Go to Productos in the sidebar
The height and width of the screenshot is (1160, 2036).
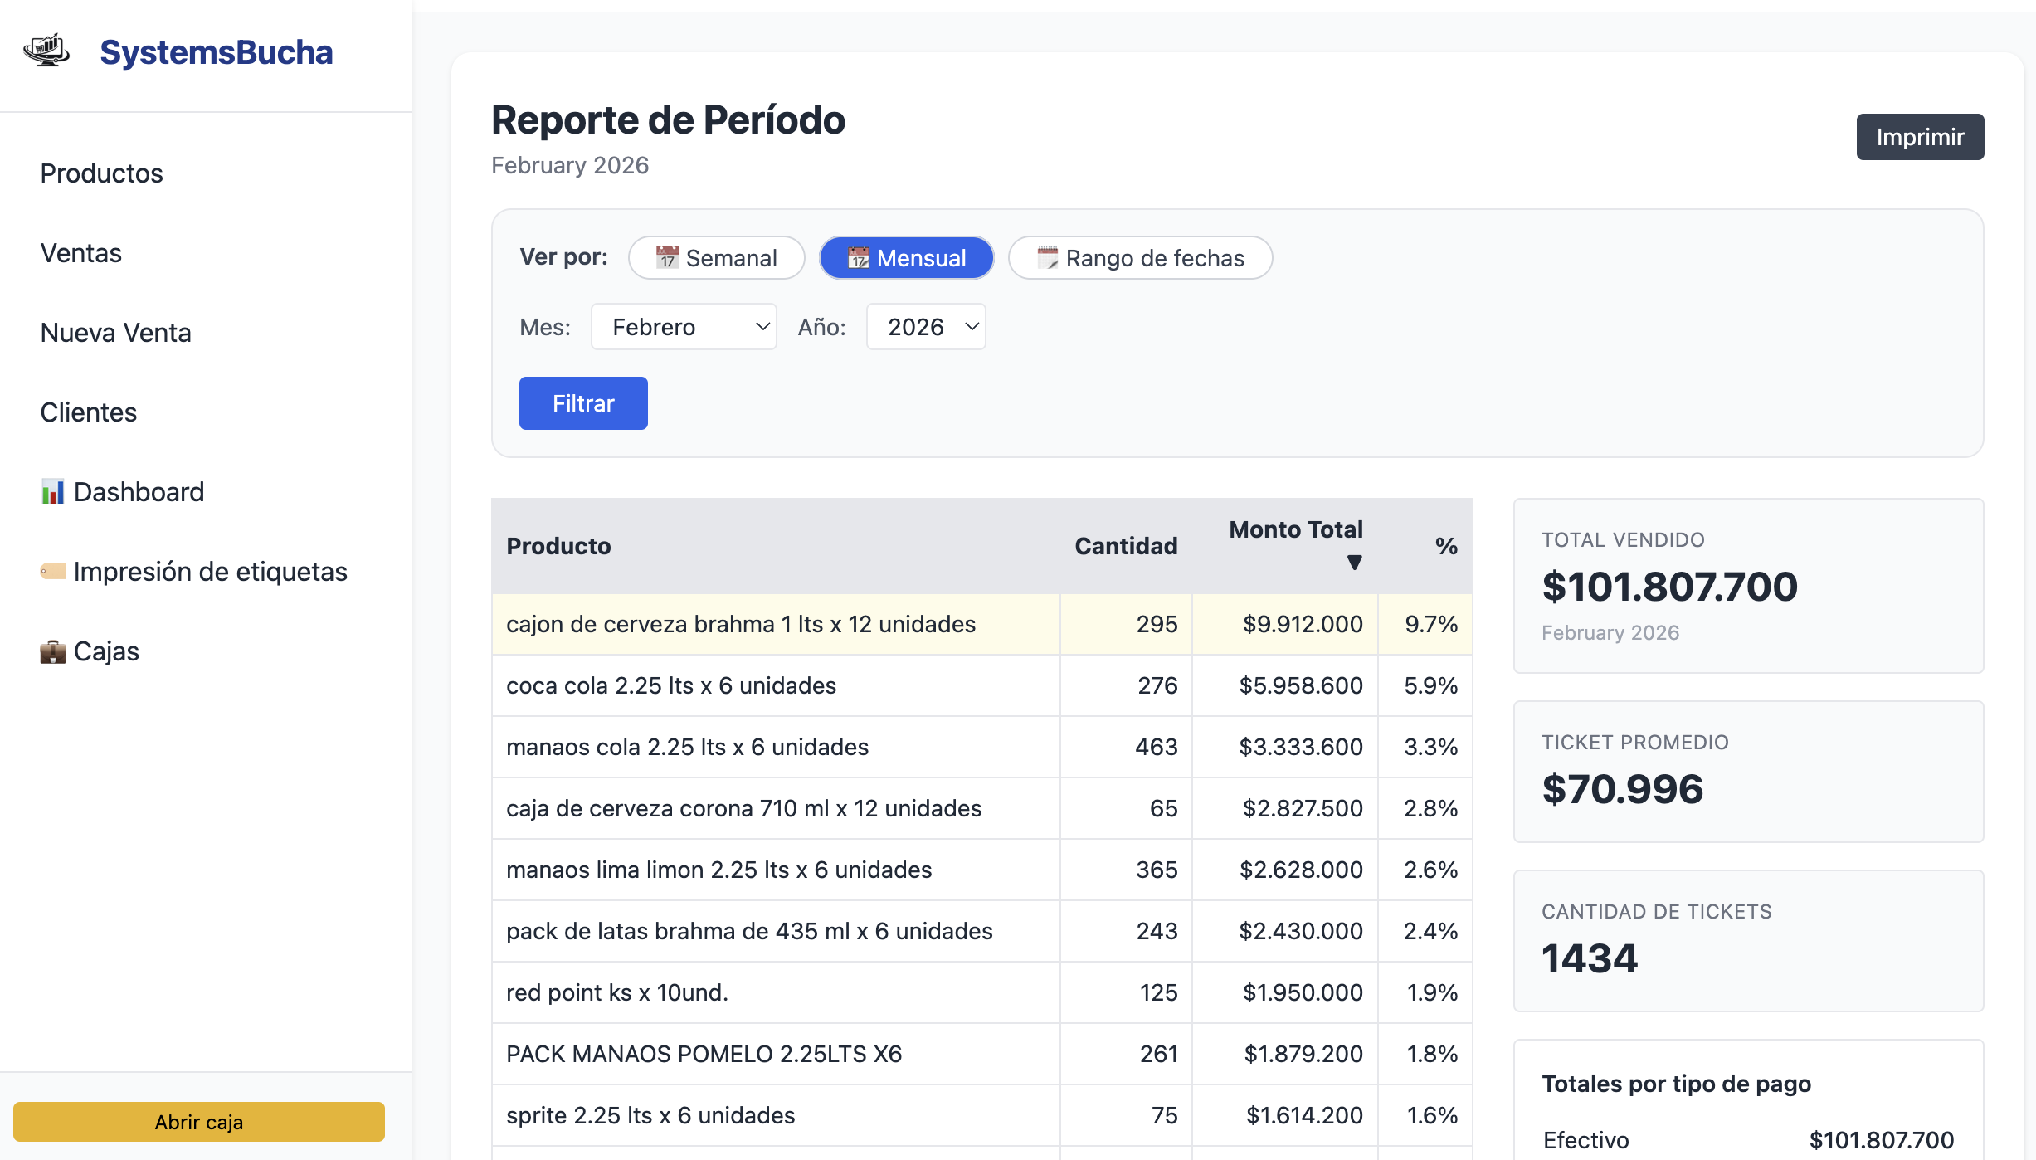click(101, 173)
